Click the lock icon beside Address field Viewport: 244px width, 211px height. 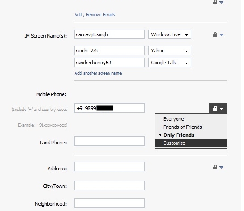215,167
